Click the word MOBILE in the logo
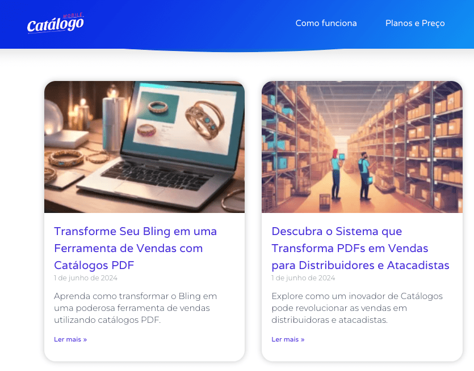The height and width of the screenshot is (371, 474). [73, 15]
